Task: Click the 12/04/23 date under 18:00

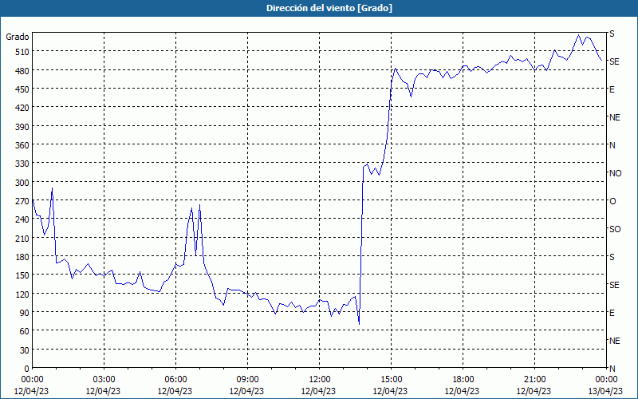Action: click(463, 391)
